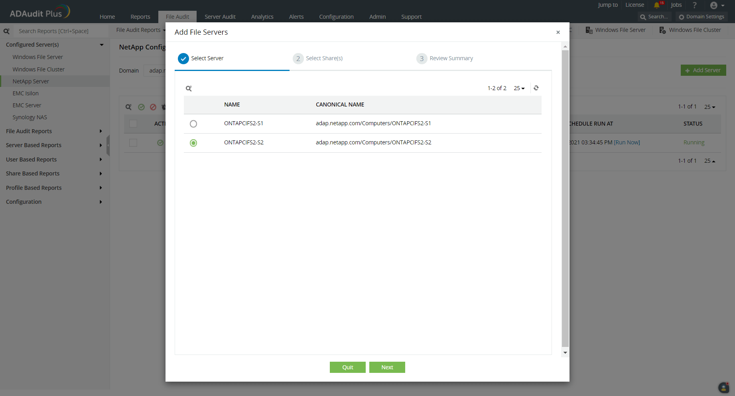Click the sidebar search reports magnifier icon
Viewport: 735px width, 396px height.
[6, 31]
